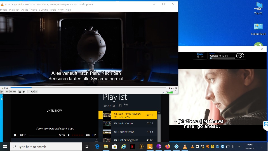Open the Subtitle menu in VLC
This screenshot has width=268, height=151.
tap(43, 10)
